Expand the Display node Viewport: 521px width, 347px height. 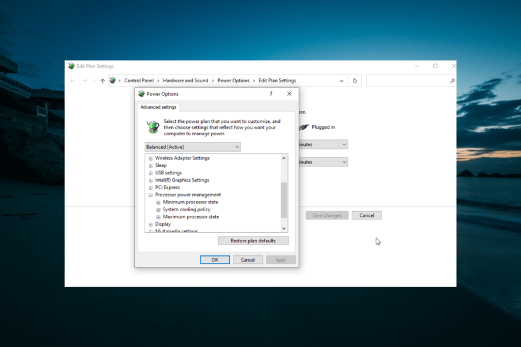pyautogui.click(x=151, y=224)
